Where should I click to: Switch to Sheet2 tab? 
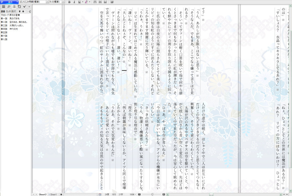click(x=42, y=194)
